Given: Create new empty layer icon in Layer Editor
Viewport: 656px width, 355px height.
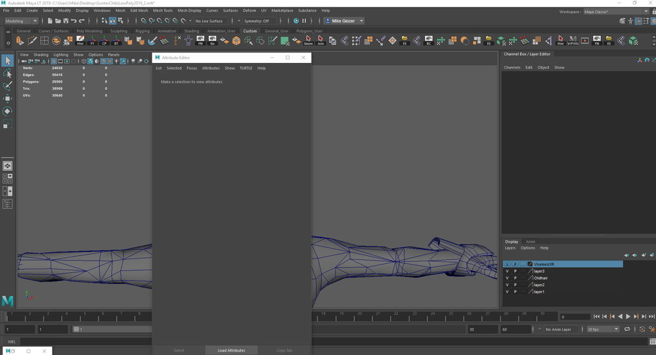Looking at the screenshot, I should point(644,255).
